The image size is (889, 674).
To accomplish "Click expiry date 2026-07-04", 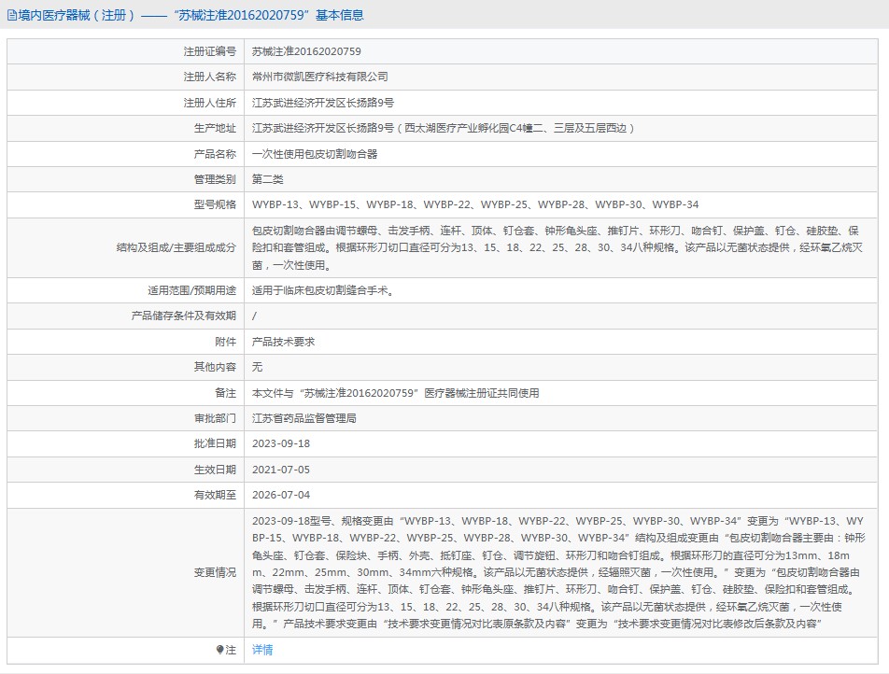I will click(281, 495).
